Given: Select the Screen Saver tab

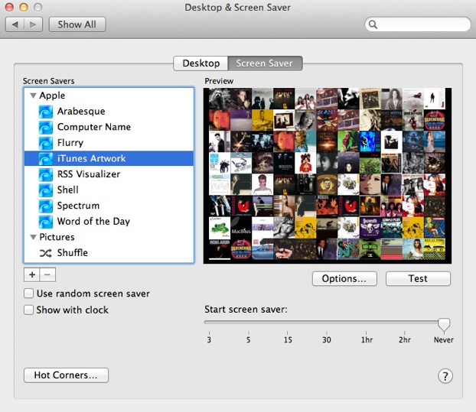Looking at the screenshot, I should click(265, 63).
